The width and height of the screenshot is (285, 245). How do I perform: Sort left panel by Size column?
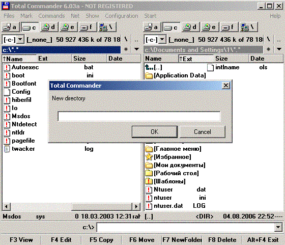(89, 59)
